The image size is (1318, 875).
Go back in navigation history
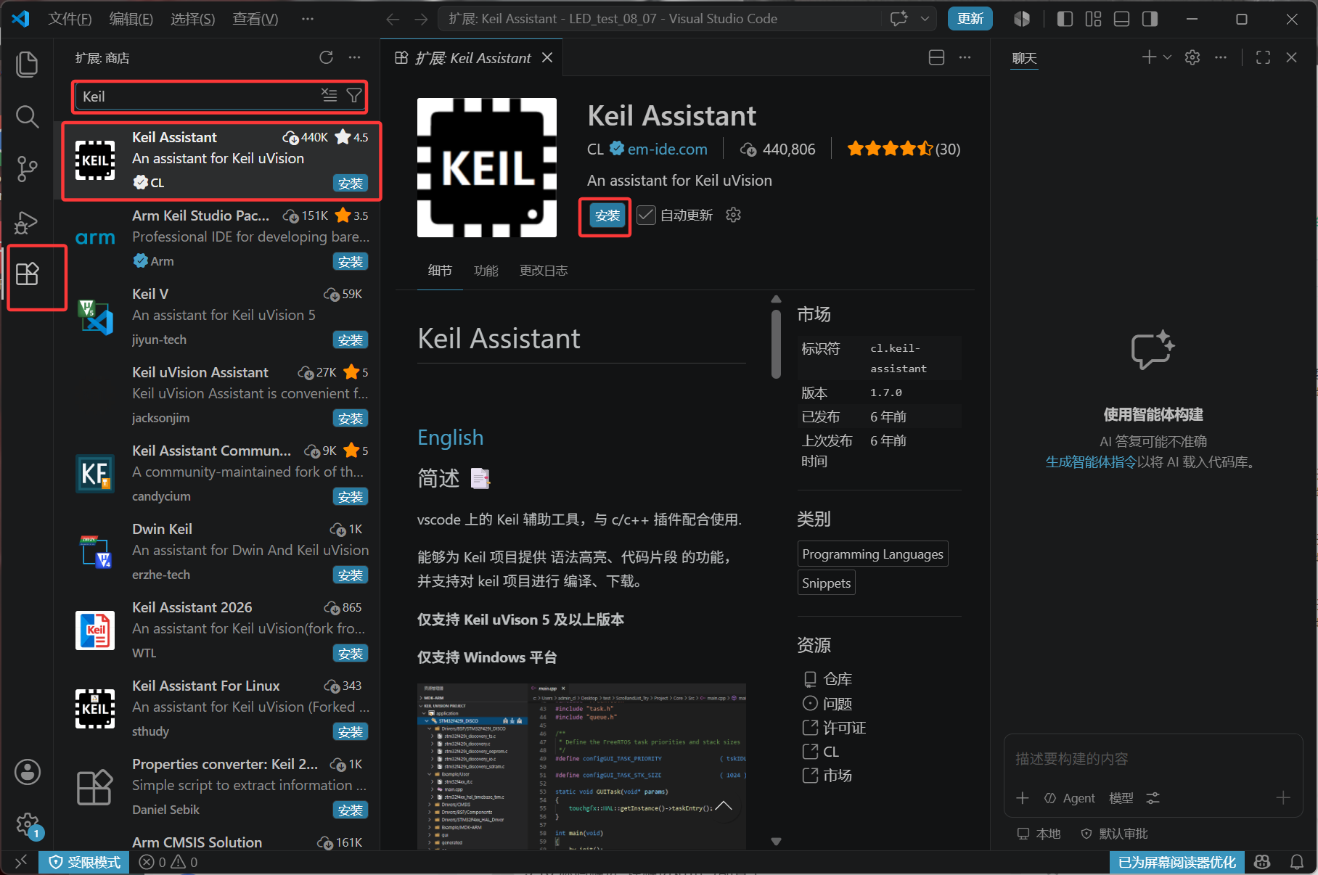[x=393, y=19]
